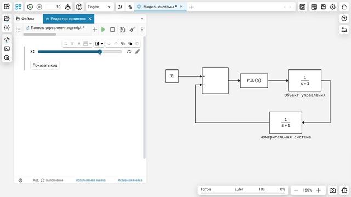This screenshot has height=197, width=351.
Task: Open the help question-mark icon
Action: 344,18
